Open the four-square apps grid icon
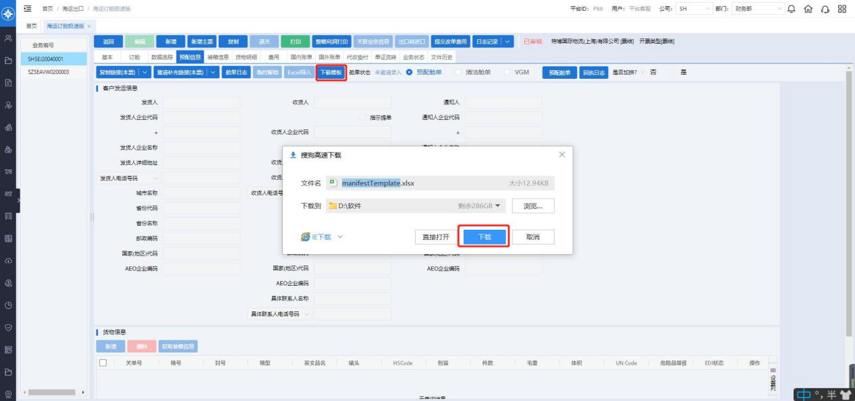855x401 pixels. (x=842, y=9)
